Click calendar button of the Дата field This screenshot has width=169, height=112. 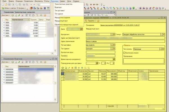click(x=82, y=29)
